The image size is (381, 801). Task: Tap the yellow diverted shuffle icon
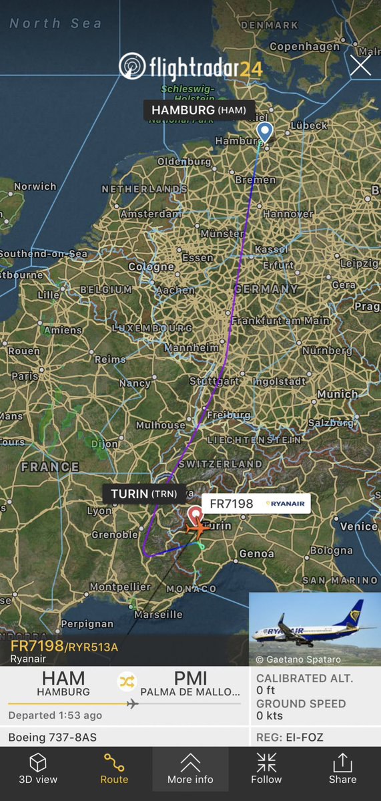pos(127,681)
